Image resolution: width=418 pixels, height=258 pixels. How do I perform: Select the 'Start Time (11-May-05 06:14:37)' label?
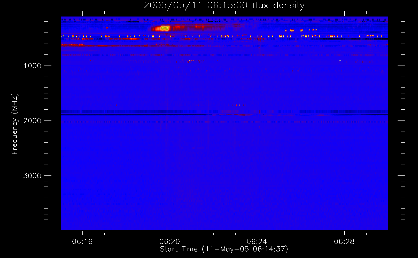coord(224,249)
